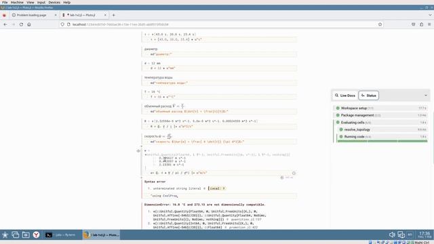
Task: Go back to previous page
Action: click(x=5, y=24)
